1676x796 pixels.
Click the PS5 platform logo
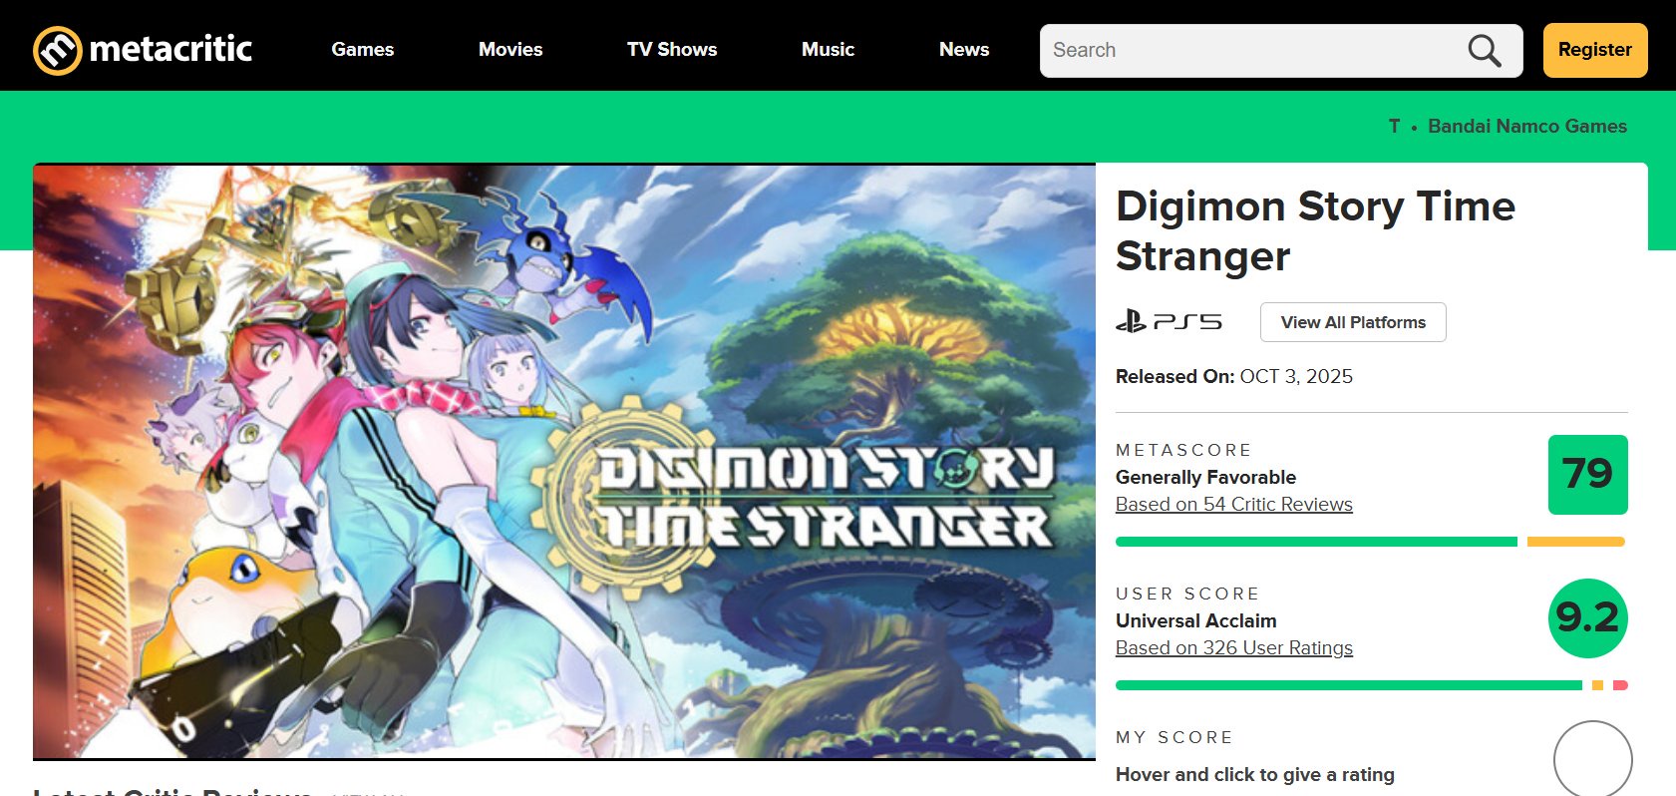(1169, 322)
